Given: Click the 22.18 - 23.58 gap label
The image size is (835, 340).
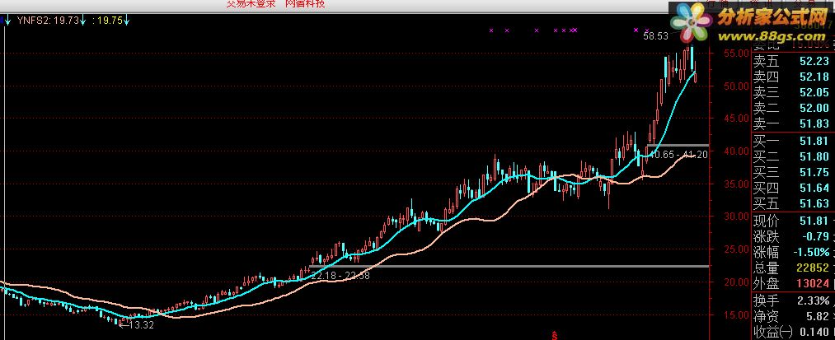Looking at the screenshot, I should 340,276.
